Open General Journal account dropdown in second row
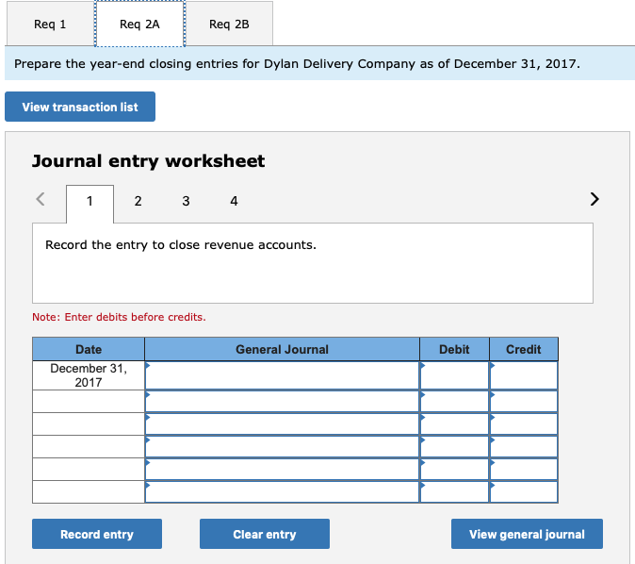This screenshot has height=564, width=635. [x=282, y=402]
